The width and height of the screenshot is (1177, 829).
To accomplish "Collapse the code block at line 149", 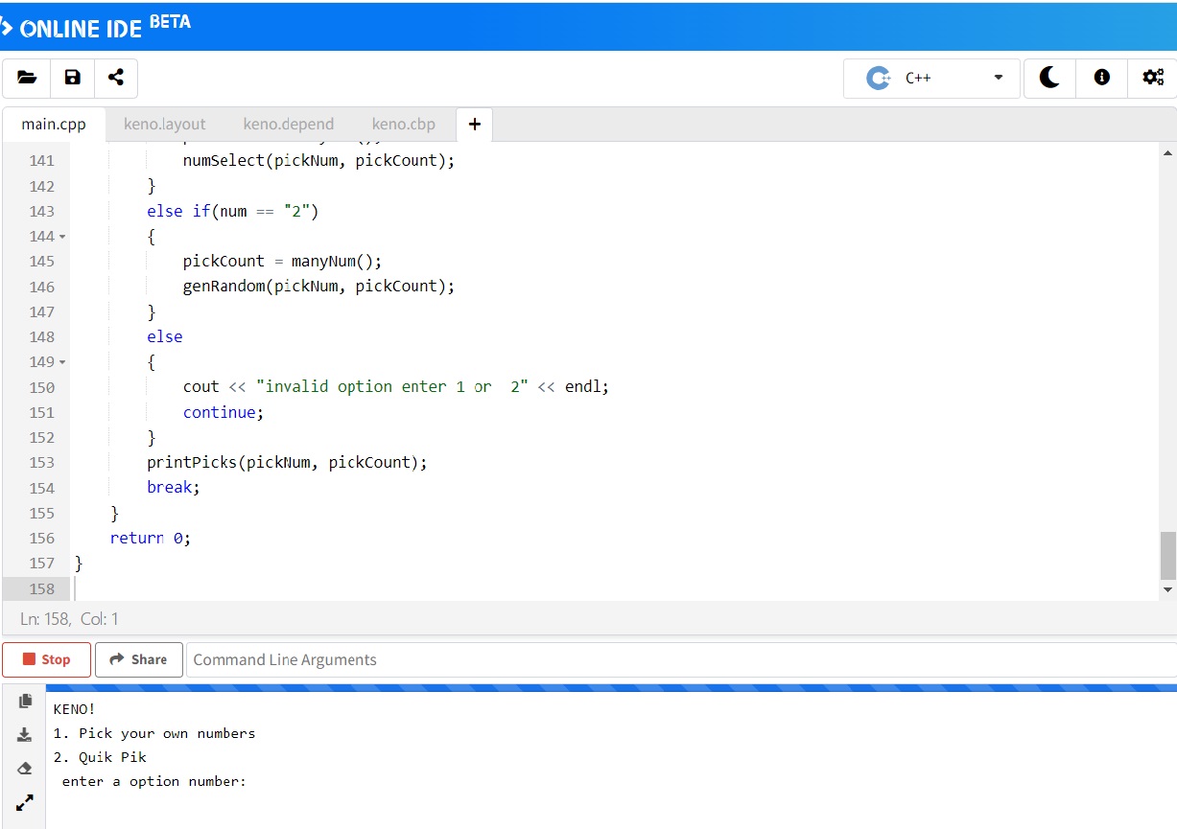I will pos(62,362).
